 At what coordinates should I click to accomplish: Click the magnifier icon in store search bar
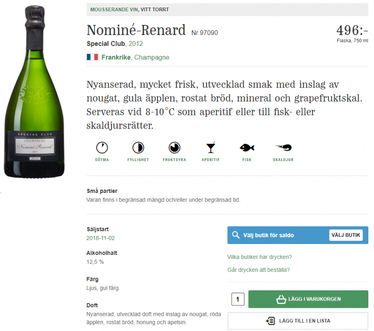[235, 235]
